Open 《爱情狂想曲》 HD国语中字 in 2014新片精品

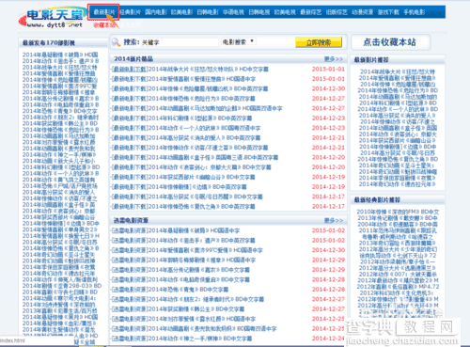point(201,79)
